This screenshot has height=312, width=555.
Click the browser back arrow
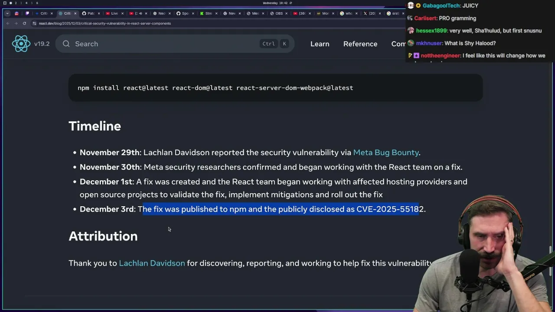tap(7, 23)
